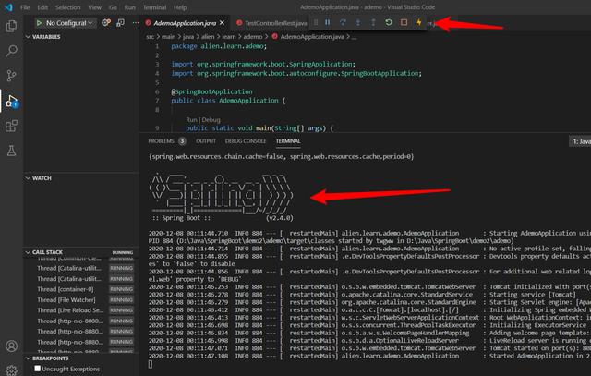
Task: Step out in debug toolbar
Action: point(373,22)
